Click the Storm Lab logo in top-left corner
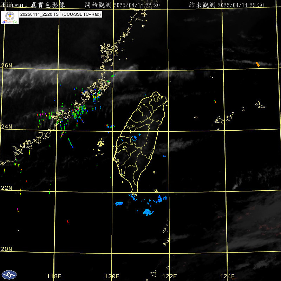Screen dimensions: 281x281 pyautogui.click(x=10, y=17)
